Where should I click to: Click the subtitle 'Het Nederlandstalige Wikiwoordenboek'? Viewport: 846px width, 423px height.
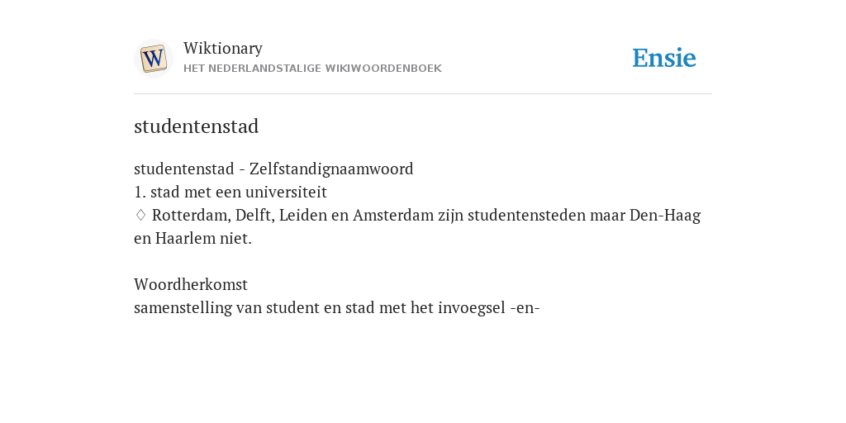(x=312, y=69)
